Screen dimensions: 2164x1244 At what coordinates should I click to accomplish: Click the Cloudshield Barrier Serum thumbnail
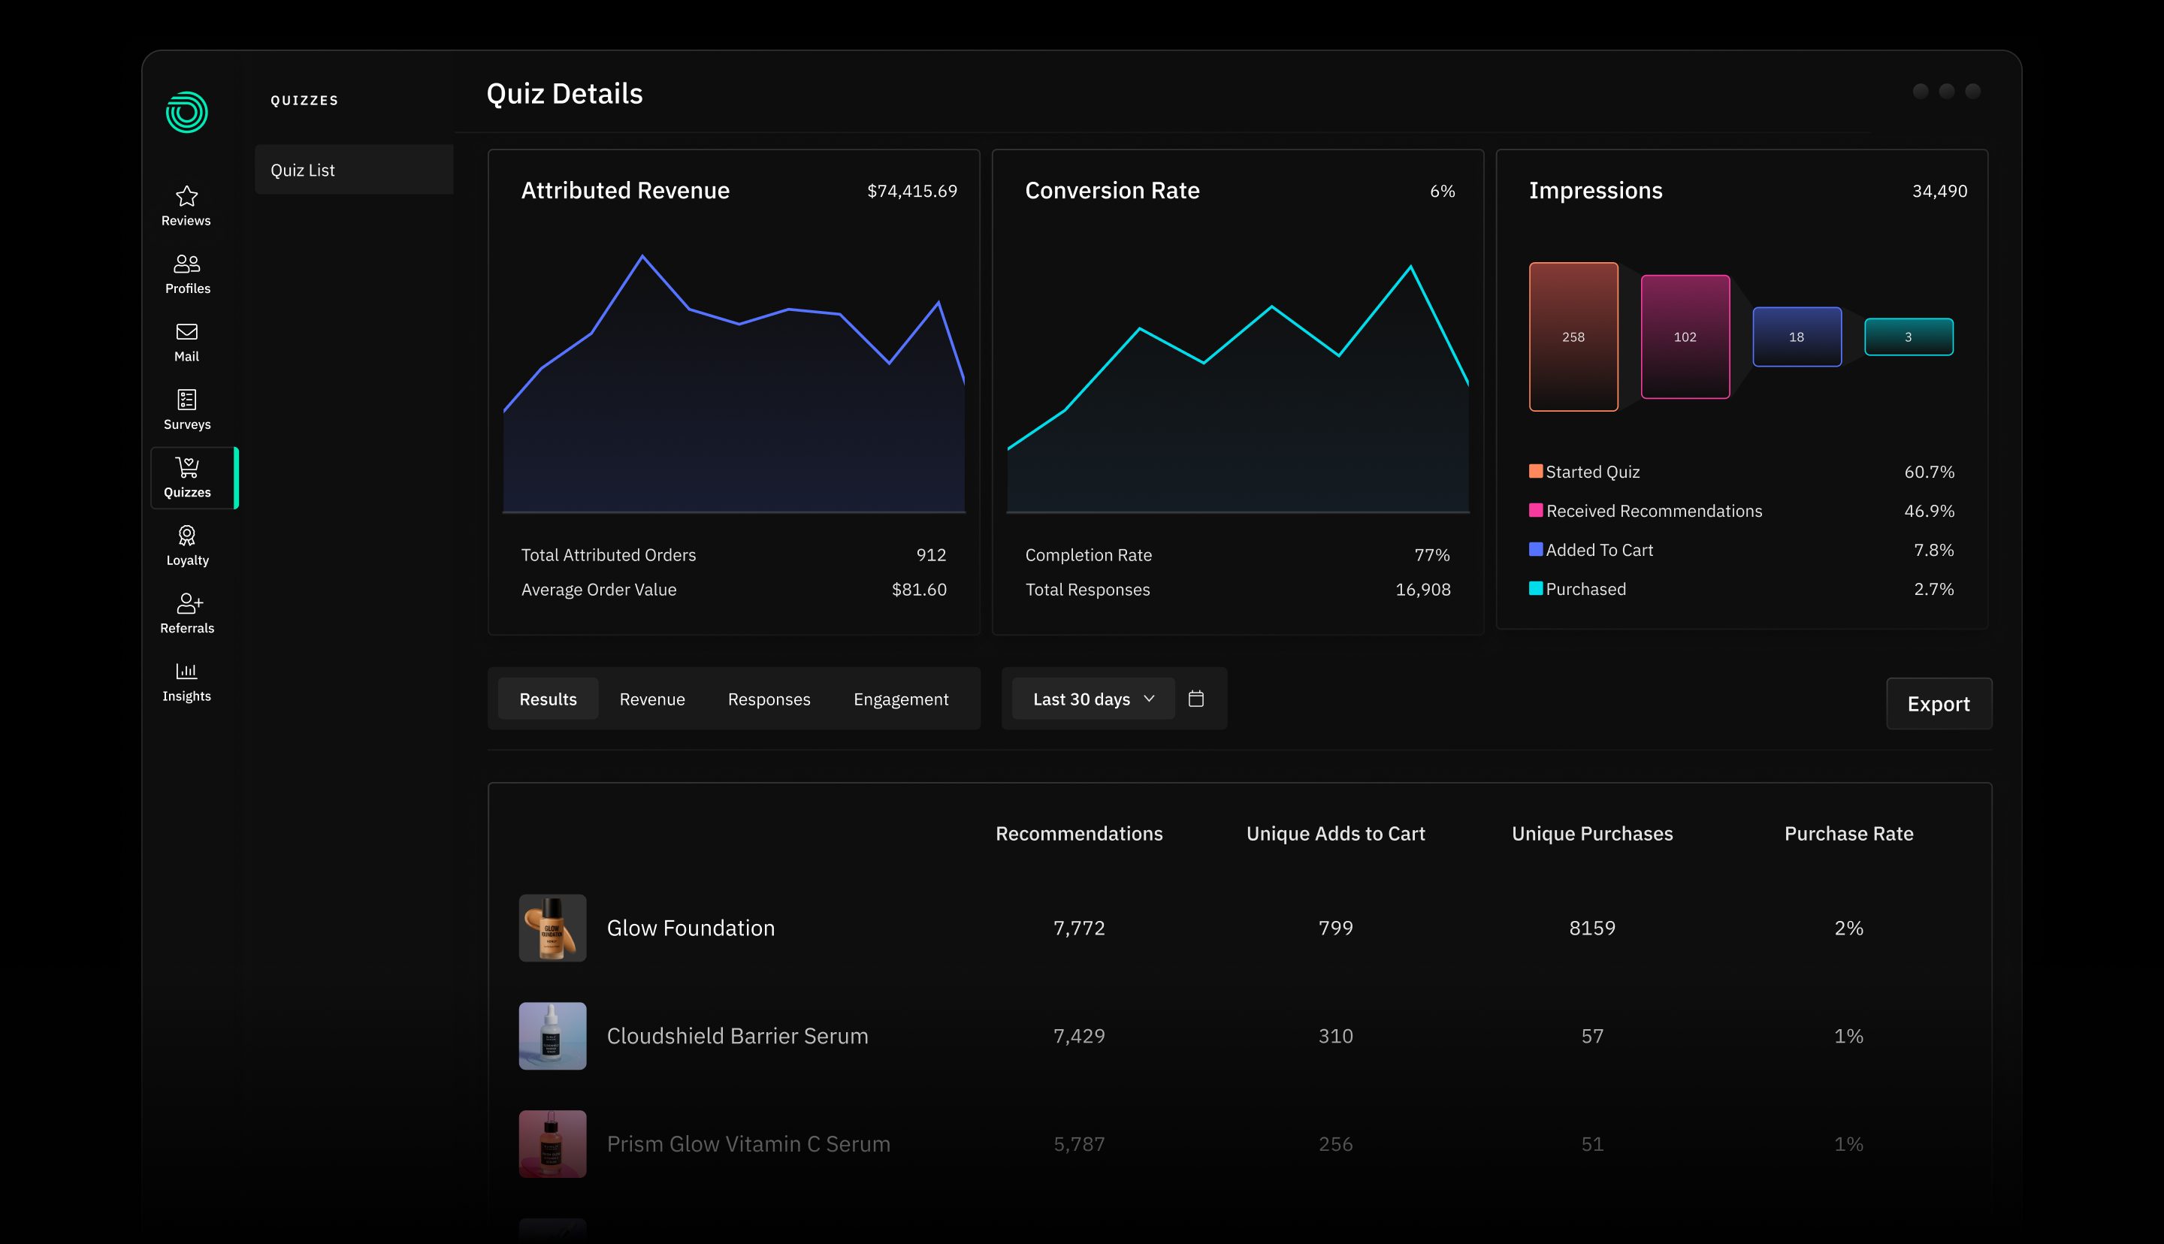[553, 1035]
